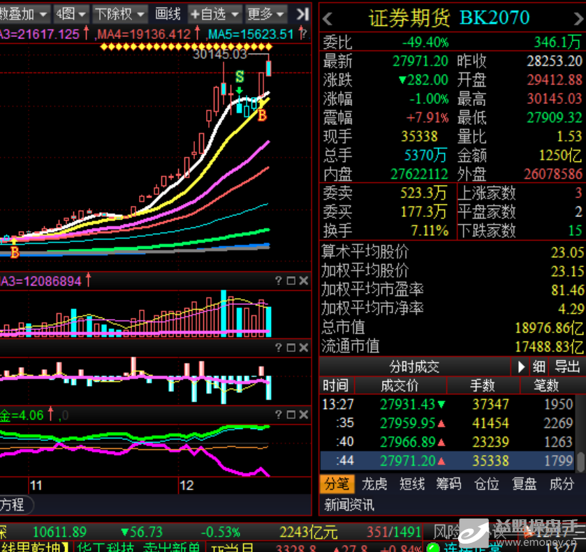
Task: Switch to the 龙虎 tab
Action: 374,484
